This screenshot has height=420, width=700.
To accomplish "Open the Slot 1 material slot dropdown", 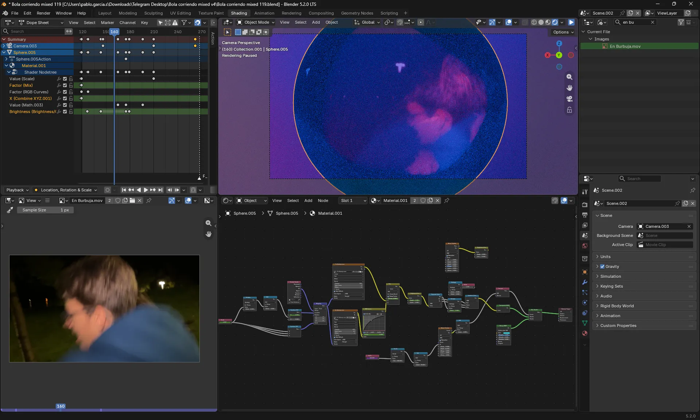I will point(353,201).
